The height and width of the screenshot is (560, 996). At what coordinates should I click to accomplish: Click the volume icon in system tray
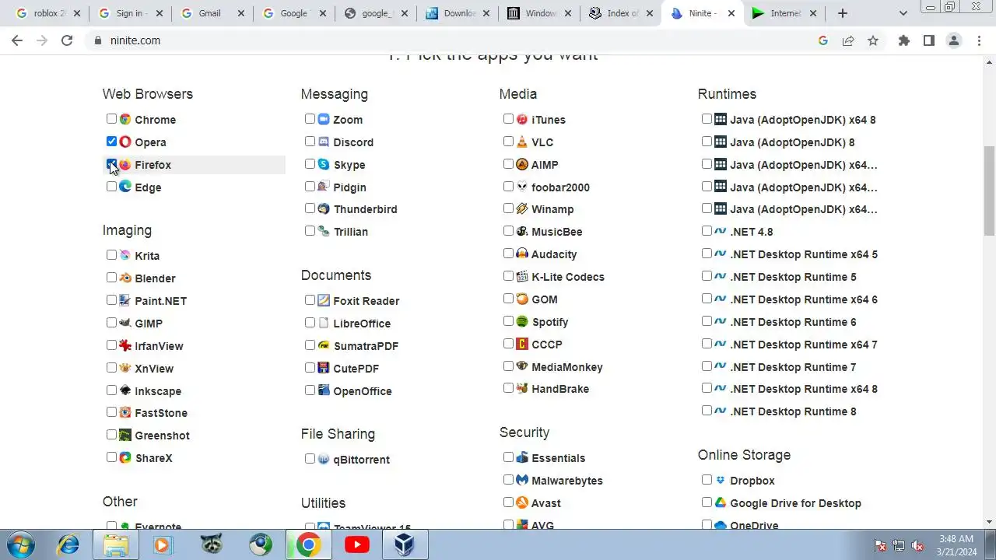pos(917,545)
